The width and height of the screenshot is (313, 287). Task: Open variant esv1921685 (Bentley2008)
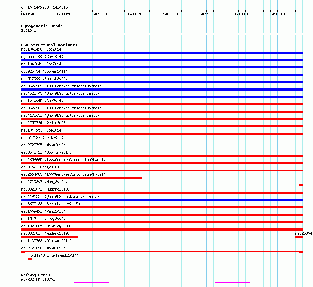point(46,226)
